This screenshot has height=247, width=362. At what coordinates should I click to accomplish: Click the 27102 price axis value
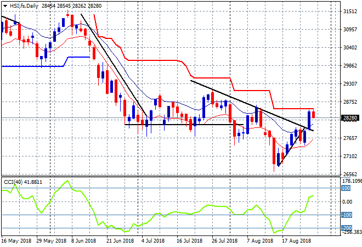click(x=350, y=156)
